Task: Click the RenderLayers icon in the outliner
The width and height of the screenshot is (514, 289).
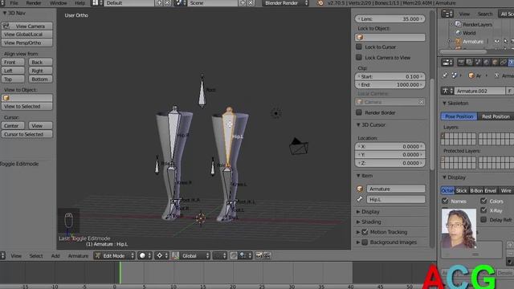Action: tap(459, 24)
